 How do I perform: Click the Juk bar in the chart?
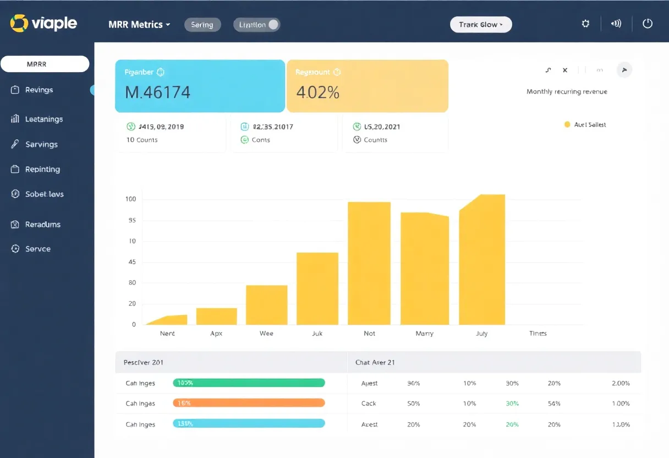pyautogui.click(x=317, y=288)
